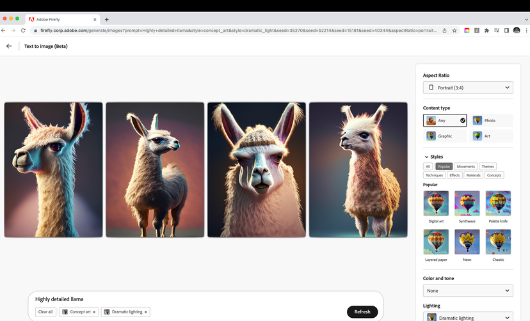Open the Lighting Dramatic lighting dropdown
The image size is (530, 321).
coord(468,317)
